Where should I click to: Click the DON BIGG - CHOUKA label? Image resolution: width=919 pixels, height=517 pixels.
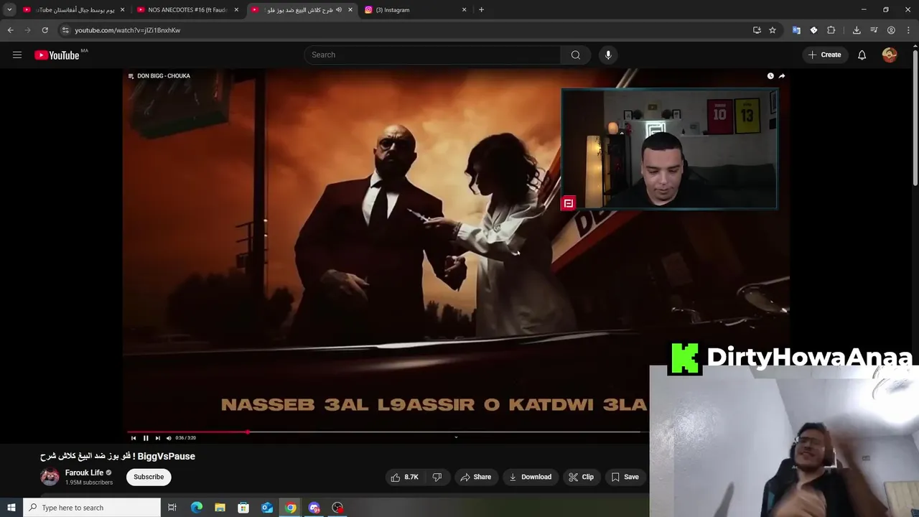(164, 76)
